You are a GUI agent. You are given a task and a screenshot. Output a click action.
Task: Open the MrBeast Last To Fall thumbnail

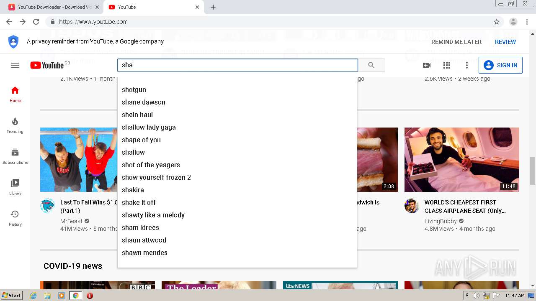(79, 160)
